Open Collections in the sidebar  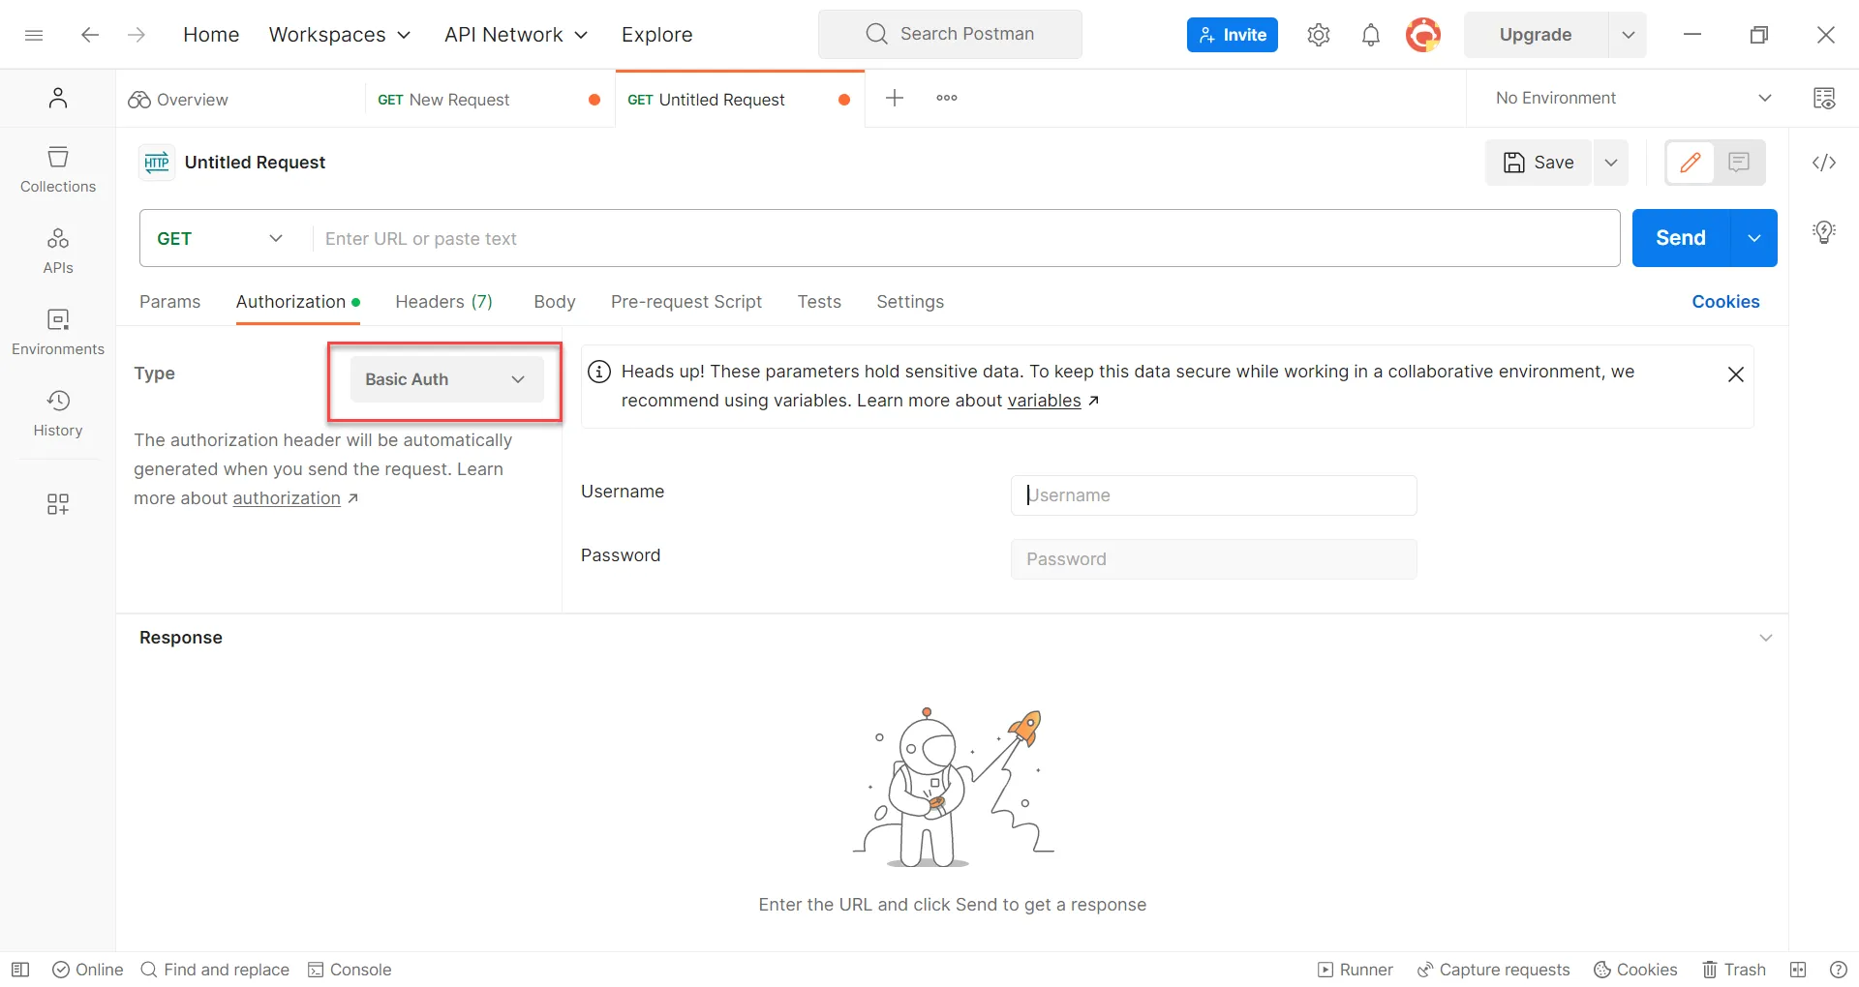point(58,170)
